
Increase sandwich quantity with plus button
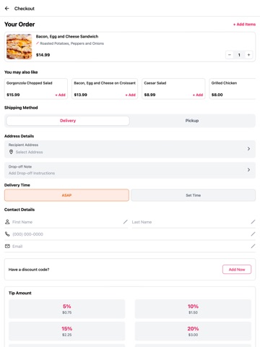tap(248, 55)
